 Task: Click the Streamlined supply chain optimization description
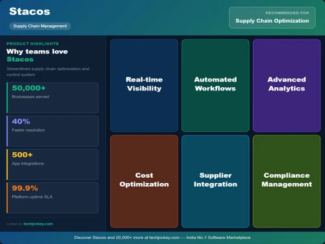[x=47, y=72]
